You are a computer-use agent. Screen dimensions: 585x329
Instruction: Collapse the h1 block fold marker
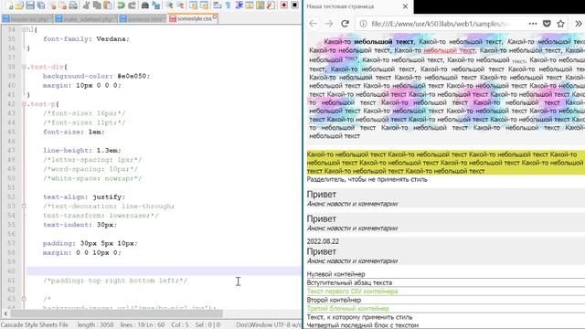click(24, 29)
